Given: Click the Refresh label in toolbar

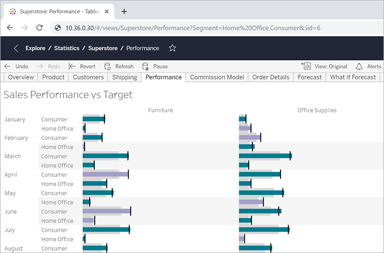Looking at the screenshot, I should point(124,67).
